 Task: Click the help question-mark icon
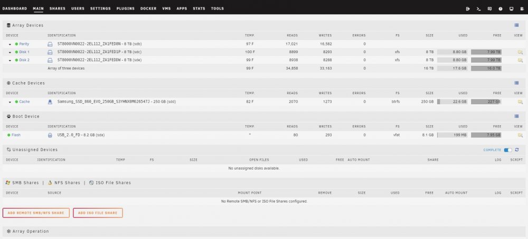pos(501,9)
